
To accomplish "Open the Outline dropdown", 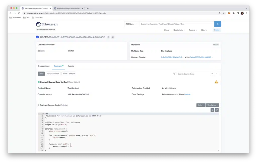I will click(x=201, y=105).
